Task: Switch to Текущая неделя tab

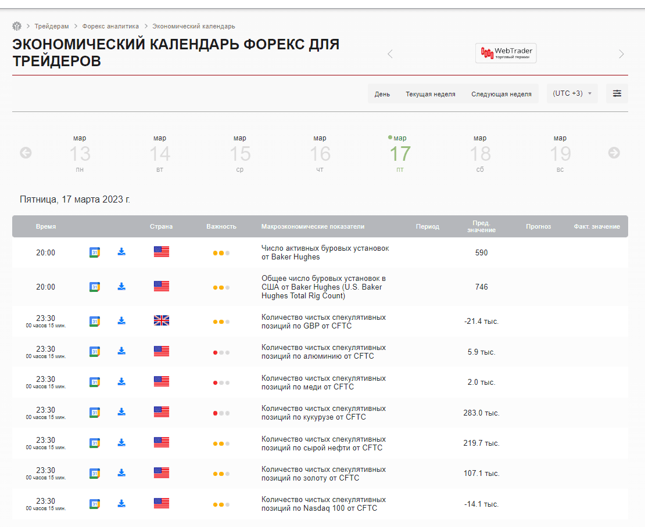Action: pyautogui.click(x=431, y=94)
